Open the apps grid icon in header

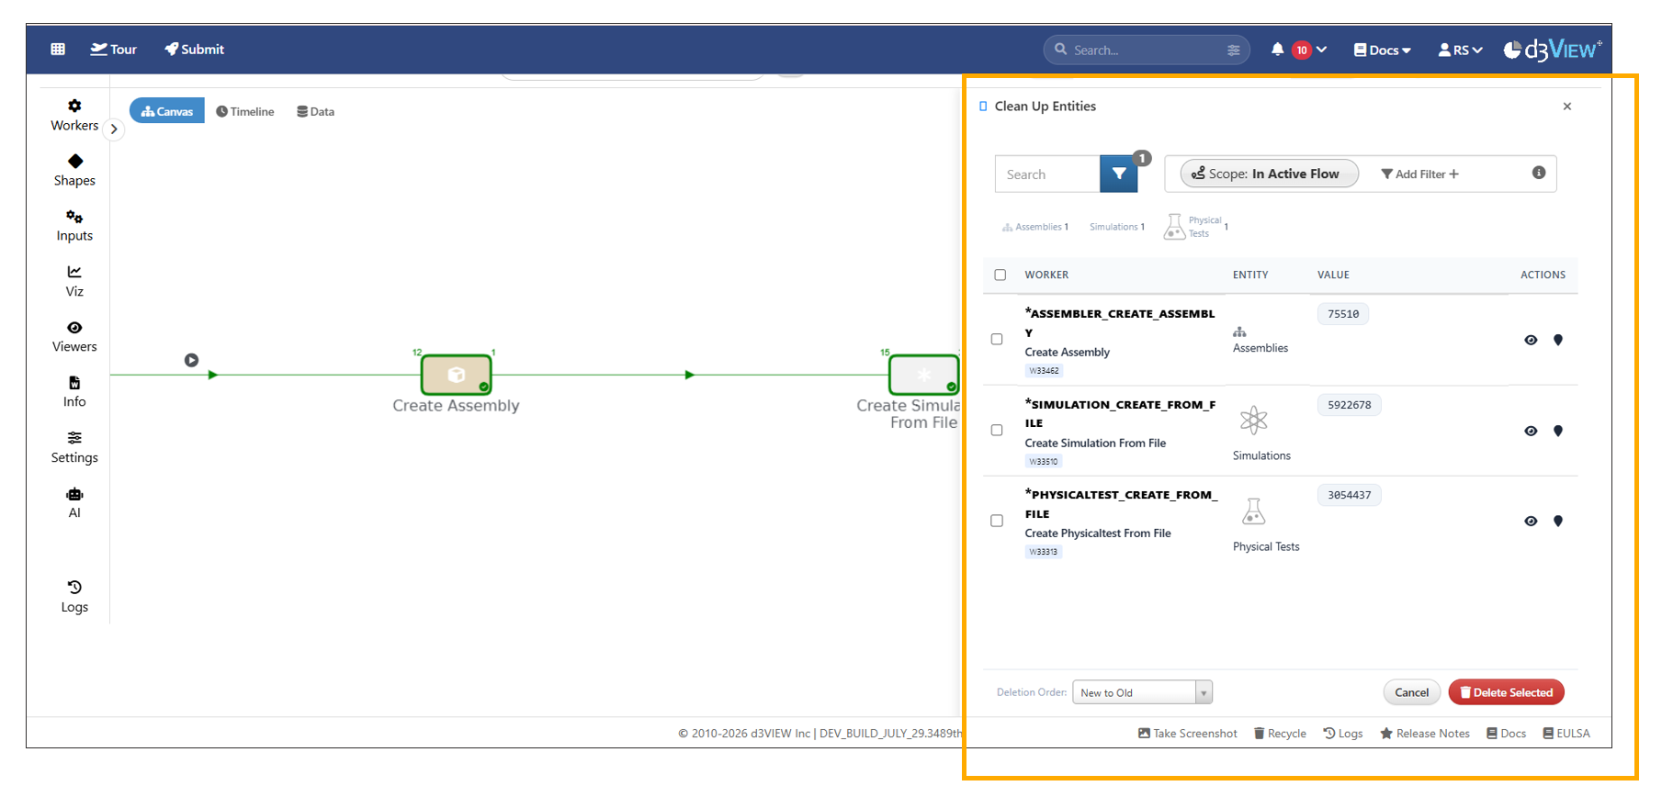click(x=58, y=50)
